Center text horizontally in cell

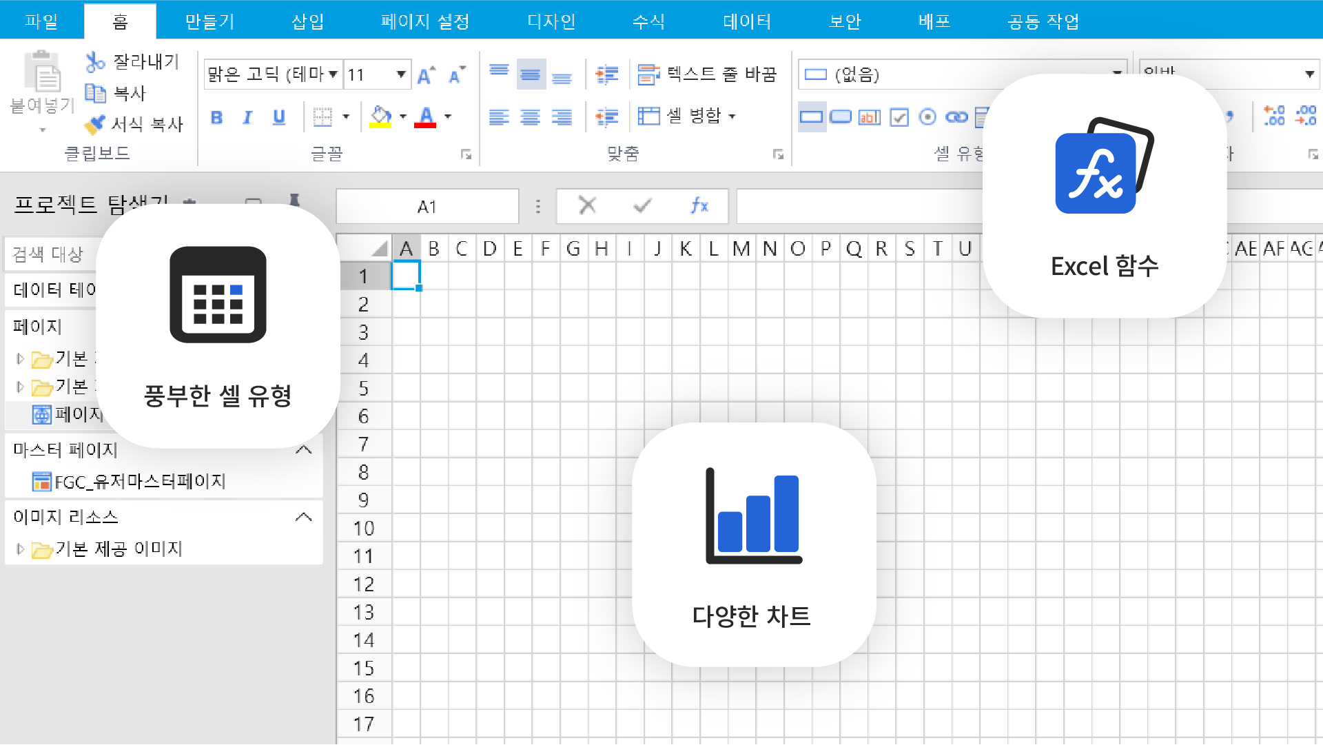click(531, 116)
